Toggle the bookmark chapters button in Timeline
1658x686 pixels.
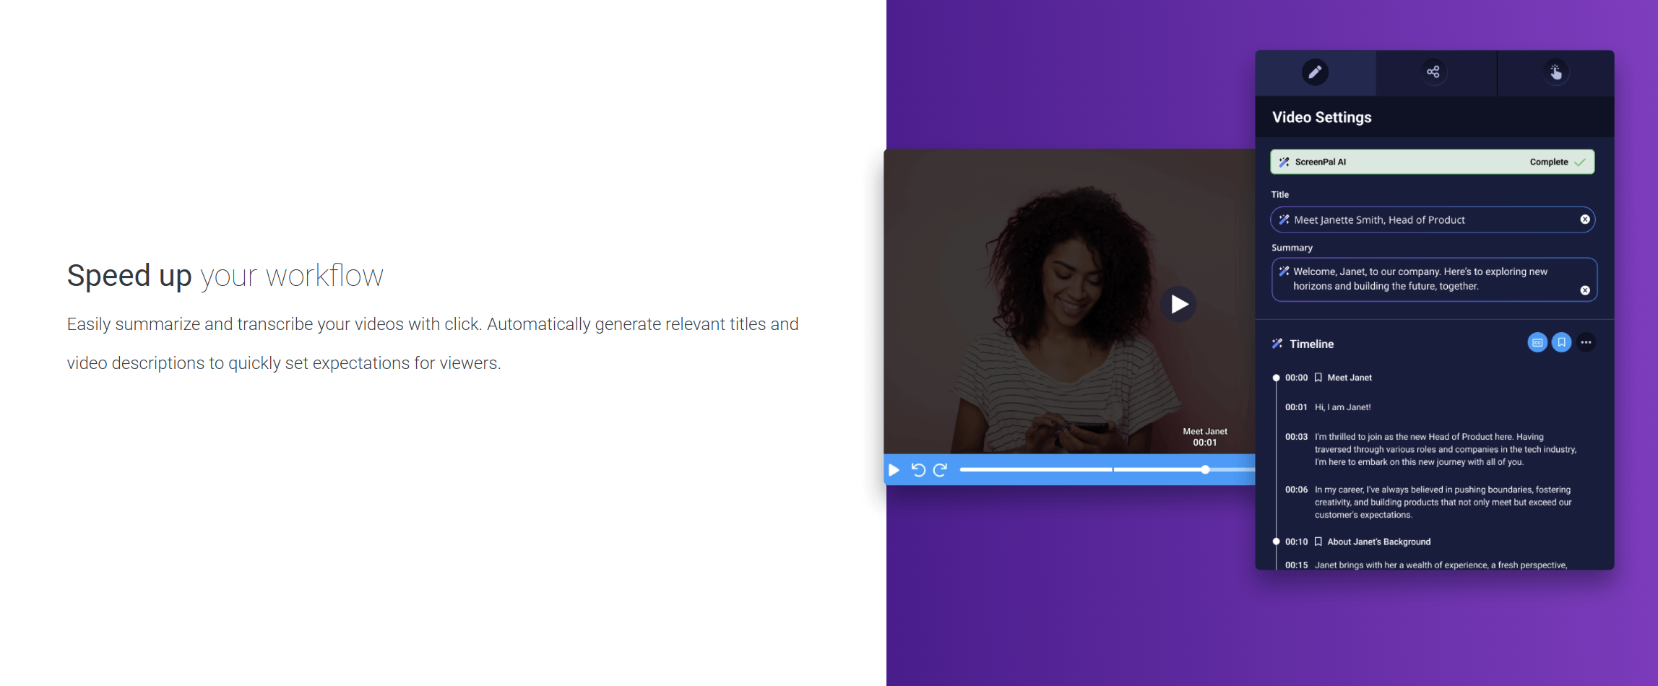1562,342
